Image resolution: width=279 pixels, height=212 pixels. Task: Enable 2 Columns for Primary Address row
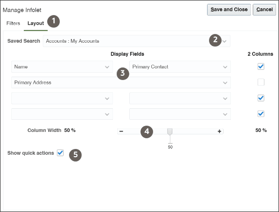tap(261, 82)
